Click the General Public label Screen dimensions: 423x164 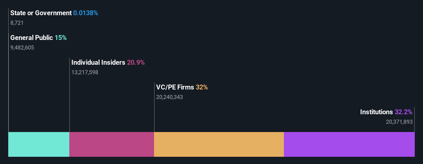coord(32,38)
